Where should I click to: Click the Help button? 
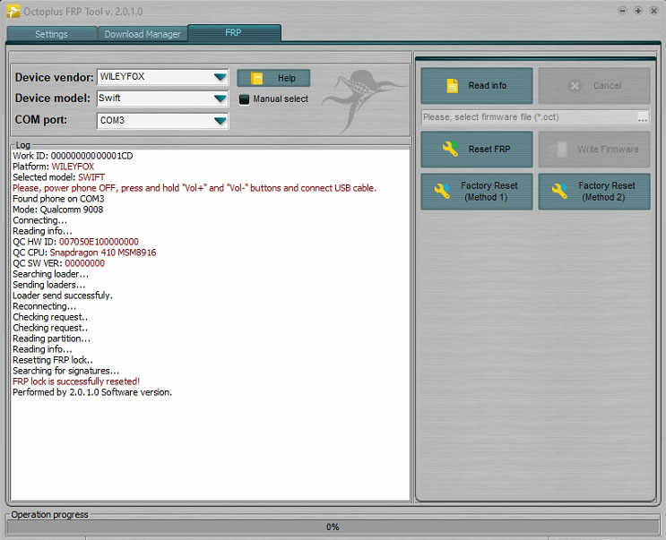click(273, 78)
